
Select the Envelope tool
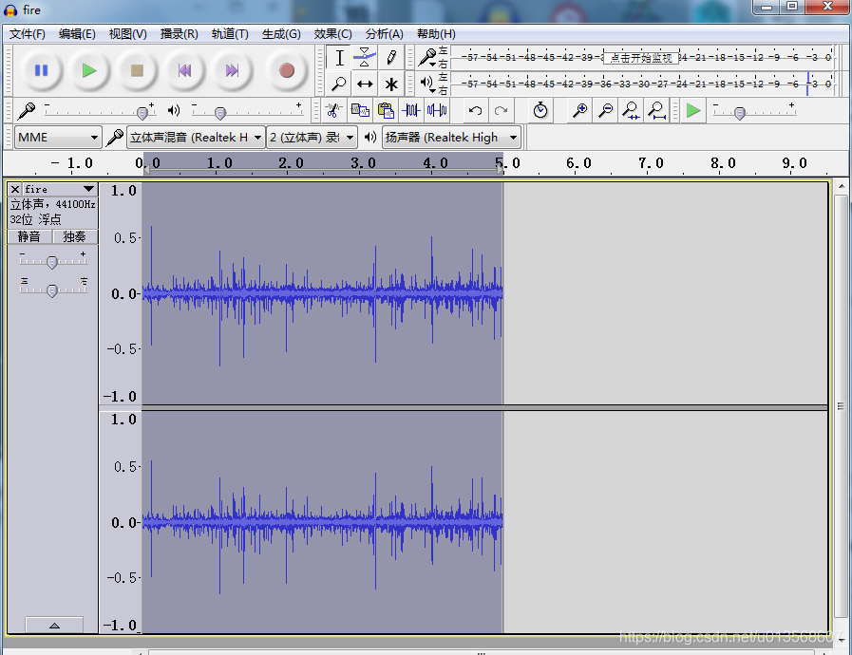(365, 58)
